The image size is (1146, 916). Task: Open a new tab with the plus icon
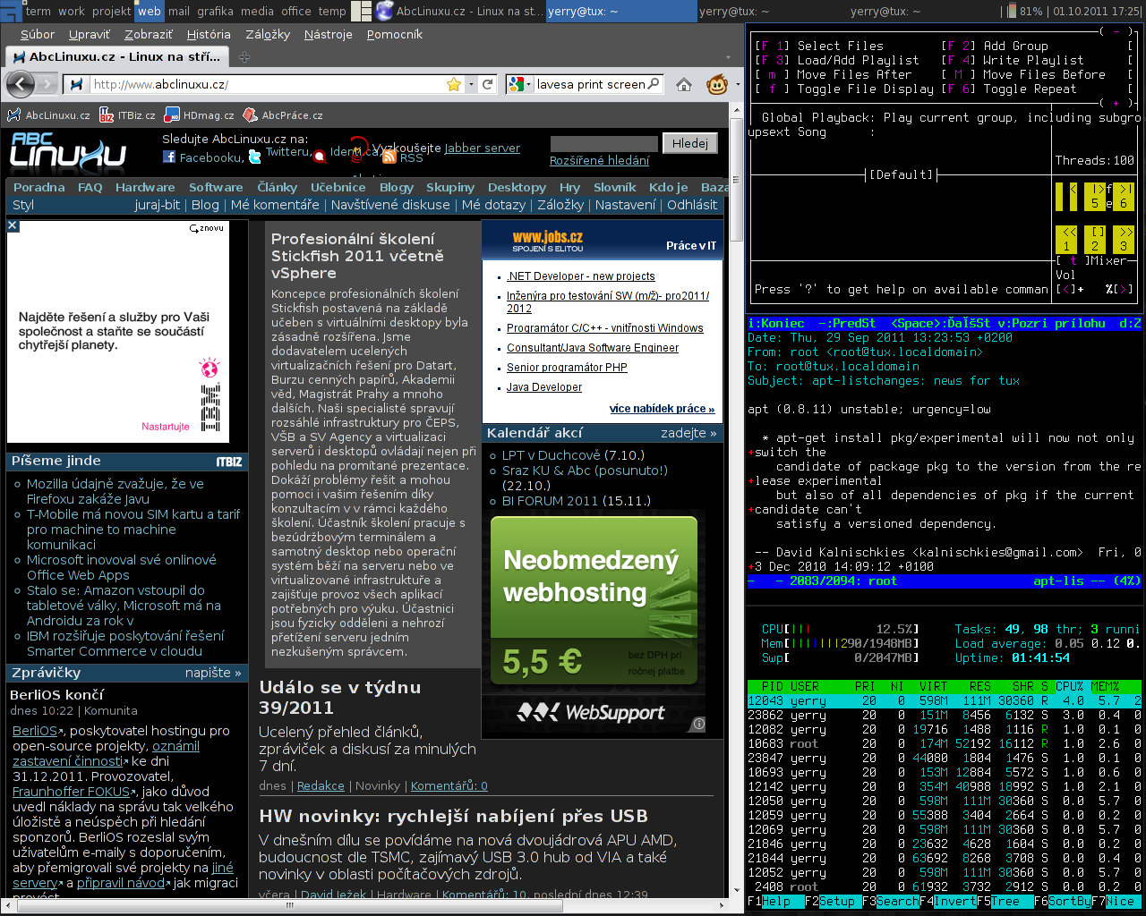click(244, 56)
